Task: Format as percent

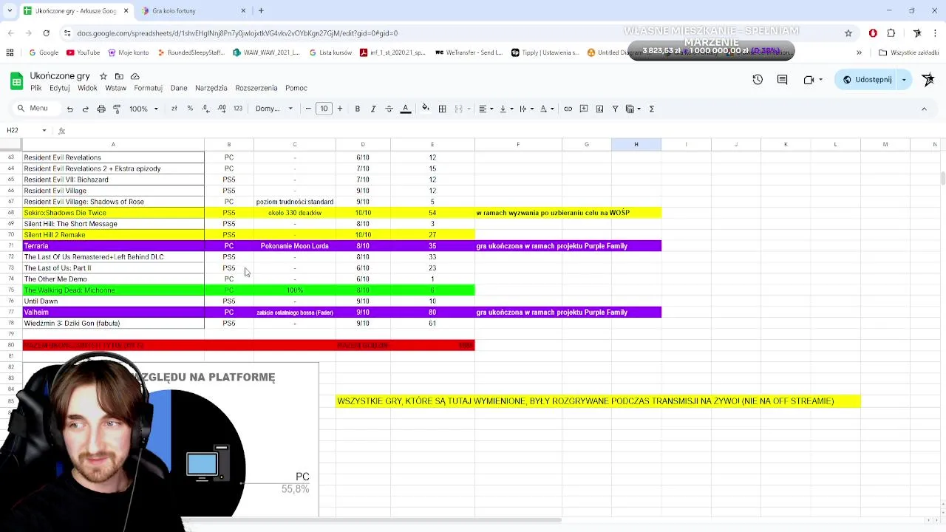Action: tap(190, 109)
